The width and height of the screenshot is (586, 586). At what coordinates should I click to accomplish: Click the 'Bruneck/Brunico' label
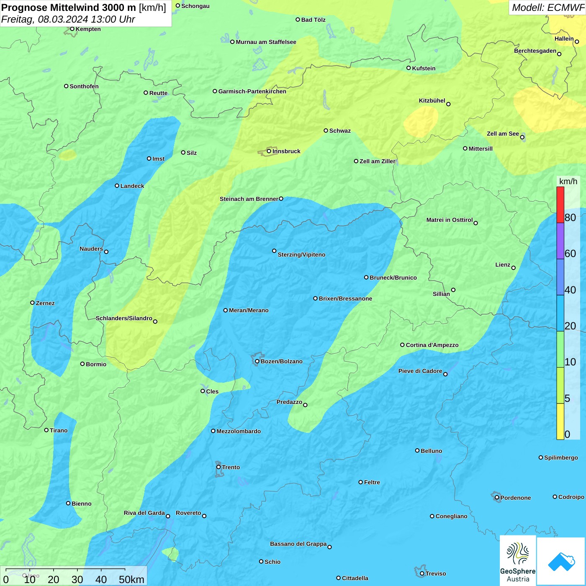(x=393, y=278)
